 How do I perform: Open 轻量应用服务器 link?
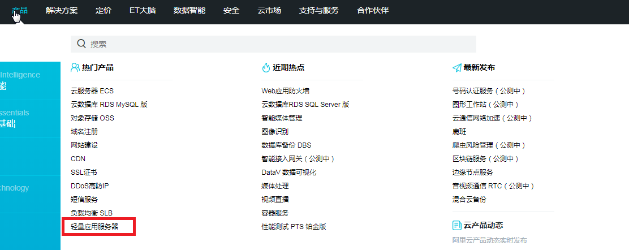[x=94, y=227]
